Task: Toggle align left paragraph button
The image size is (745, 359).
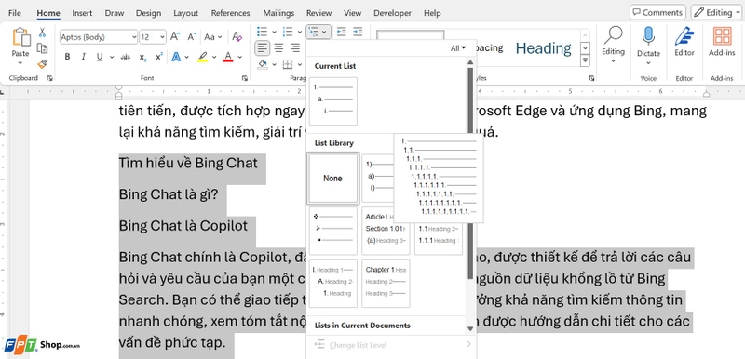Action: coord(263,48)
